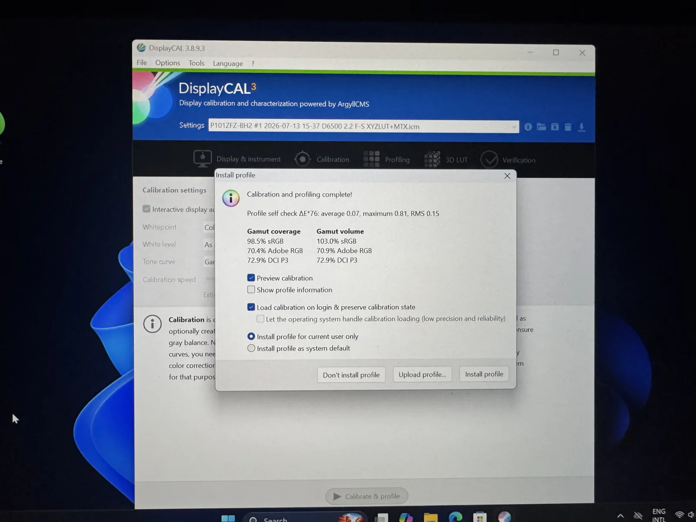This screenshot has width=696, height=522.
Task: Select Install profile as system default
Action: click(x=251, y=348)
